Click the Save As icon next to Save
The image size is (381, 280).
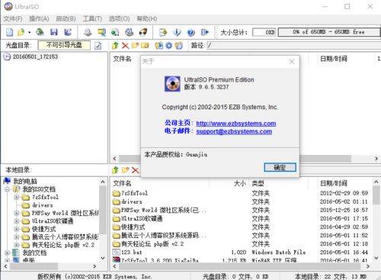point(68,32)
